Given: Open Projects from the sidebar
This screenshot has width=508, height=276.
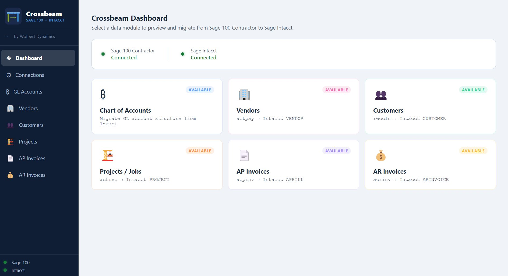Looking at the screenshot, I should (38, 142).
